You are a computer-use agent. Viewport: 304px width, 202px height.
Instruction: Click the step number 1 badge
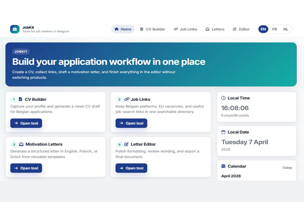click(14, 99)
